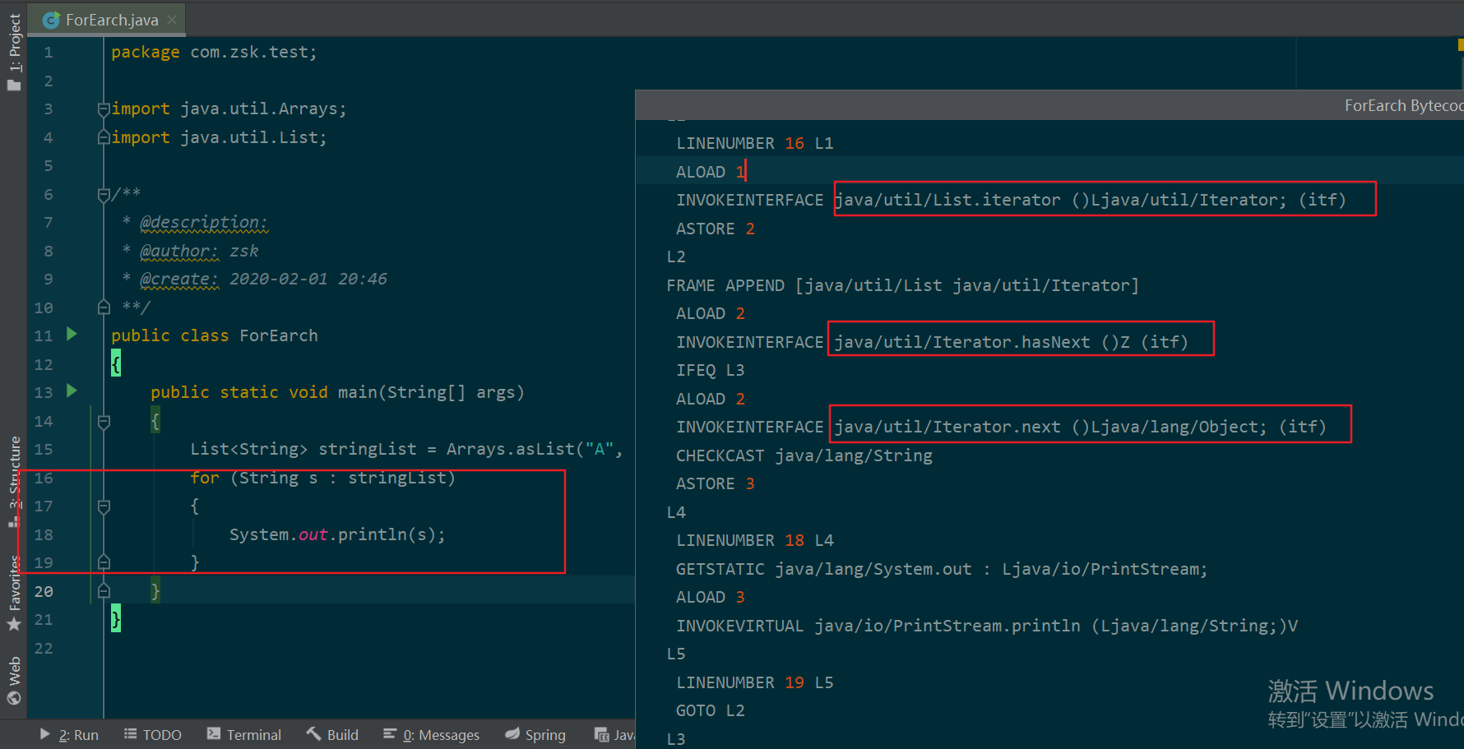Open the Web tool window sidebar button

click(14, 681)
